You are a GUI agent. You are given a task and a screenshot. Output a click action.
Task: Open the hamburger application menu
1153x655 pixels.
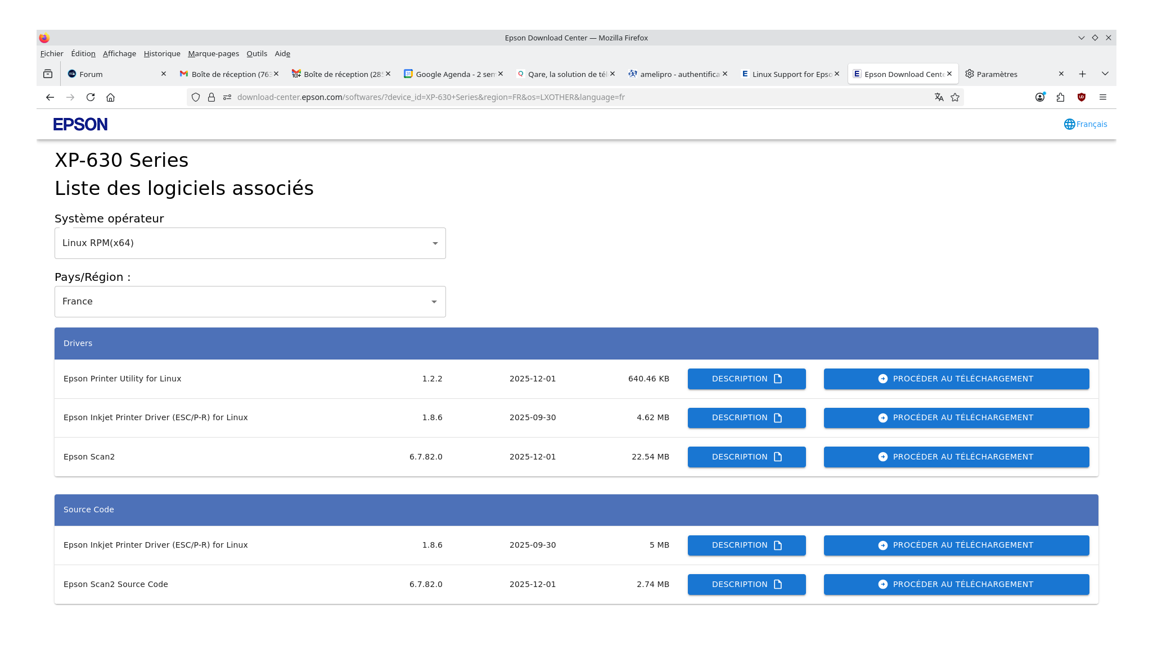pos(1103,97)
